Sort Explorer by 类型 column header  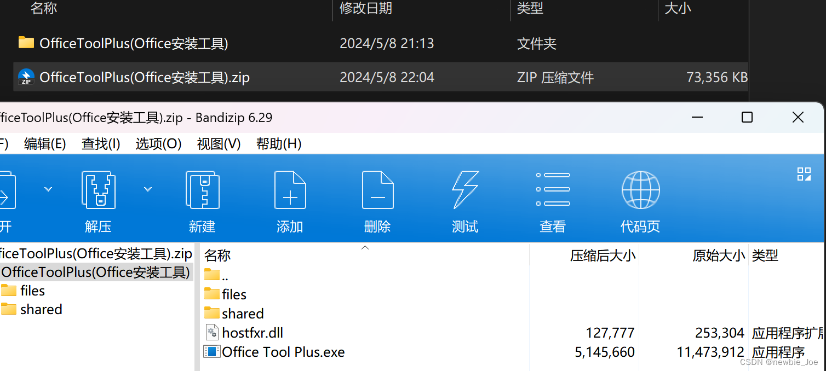tap(530, 8)
